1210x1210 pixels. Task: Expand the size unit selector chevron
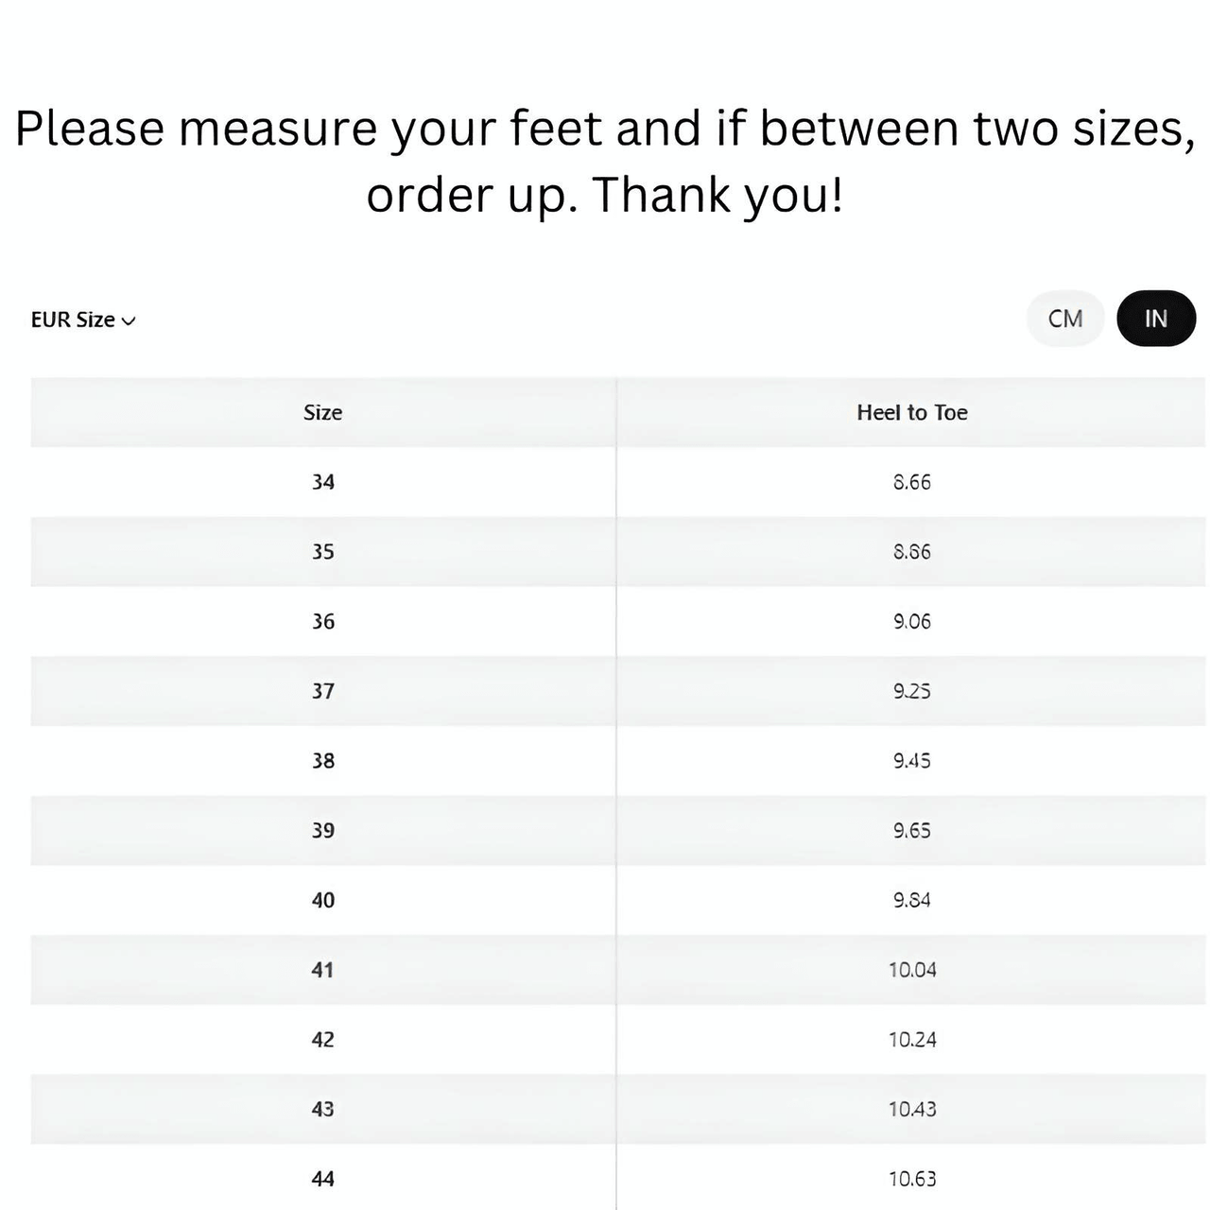click(x=130, y=321)
